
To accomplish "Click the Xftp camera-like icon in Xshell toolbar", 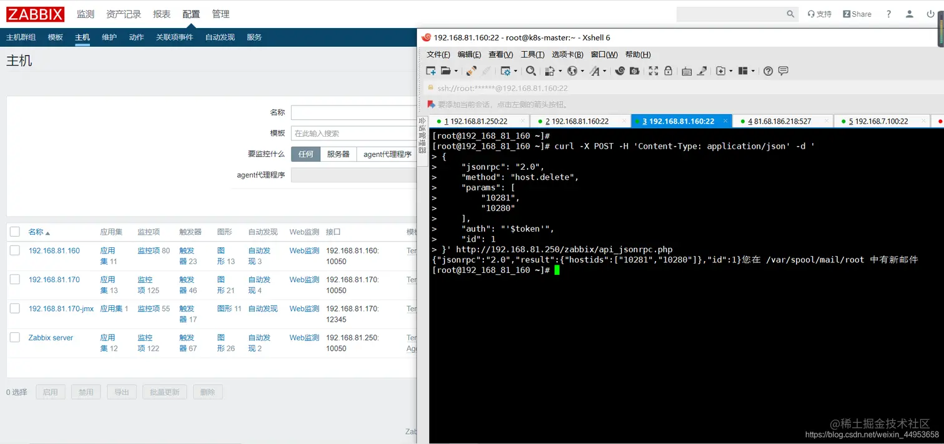I will (x=634, y=71).
